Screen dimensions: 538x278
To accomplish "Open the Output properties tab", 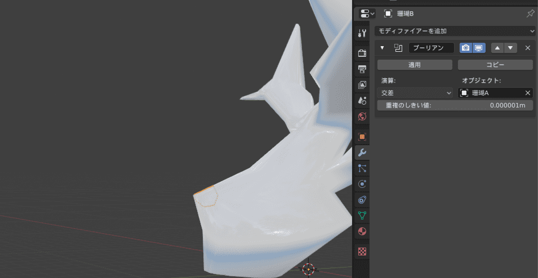I will tap(362, 69).
